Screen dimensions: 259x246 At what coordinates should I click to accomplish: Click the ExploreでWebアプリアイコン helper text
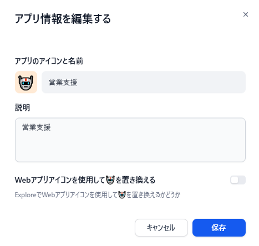66,195
